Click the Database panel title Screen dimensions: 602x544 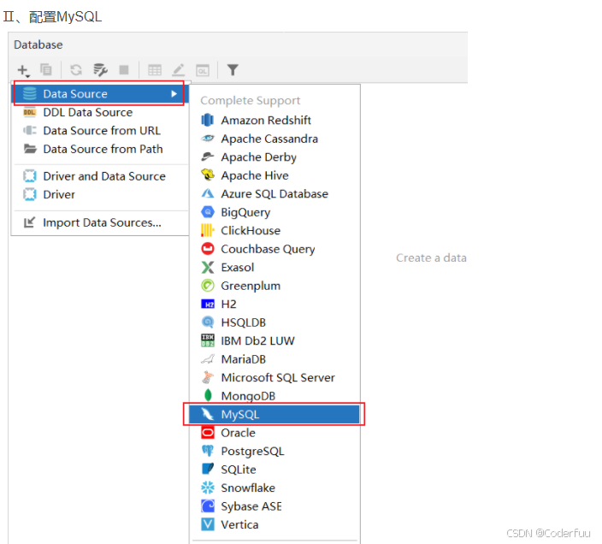click(x=38, y=45)
